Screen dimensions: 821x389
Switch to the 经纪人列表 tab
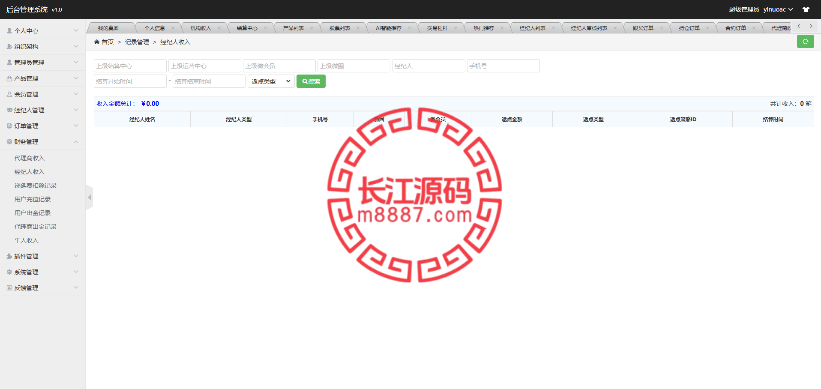pos(532,28)
